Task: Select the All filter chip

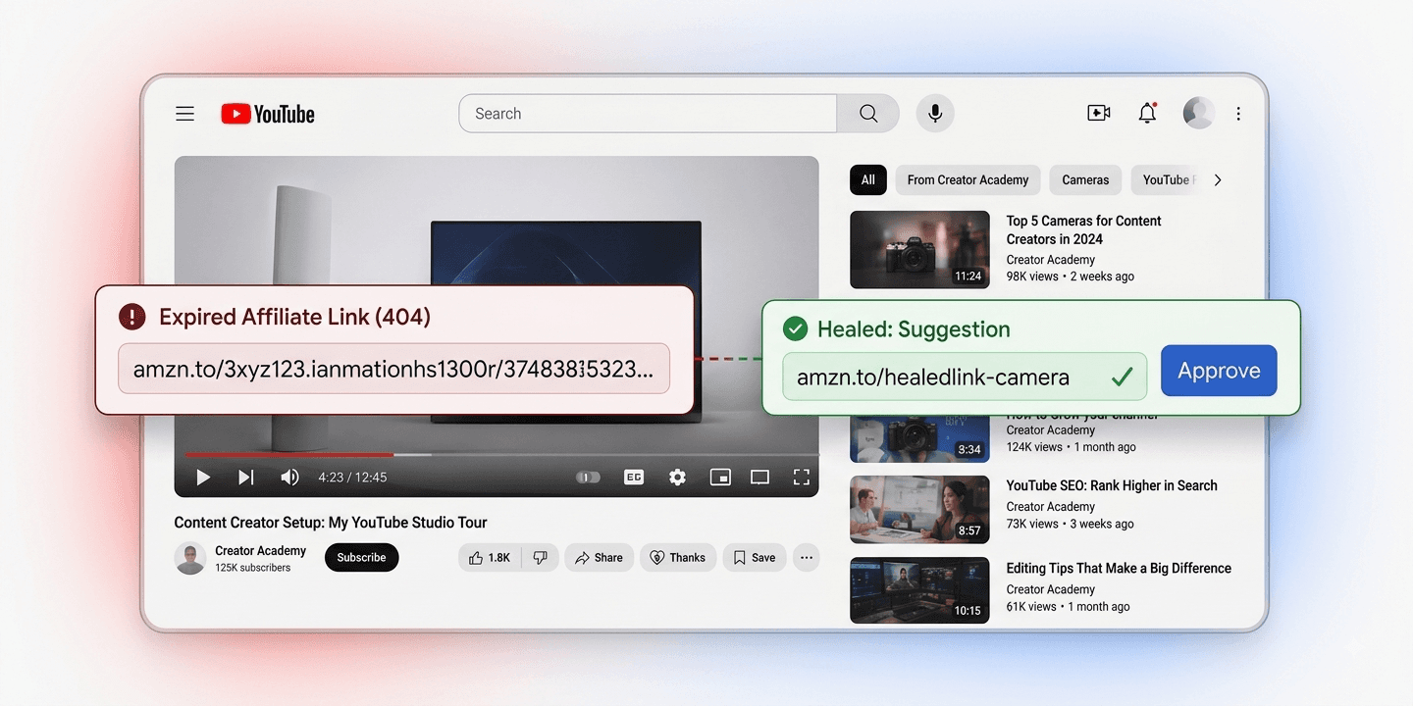Action: pos(868,180)
